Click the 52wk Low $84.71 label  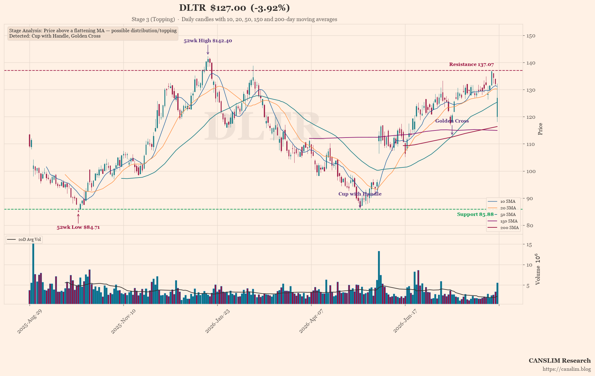(78, 227)
